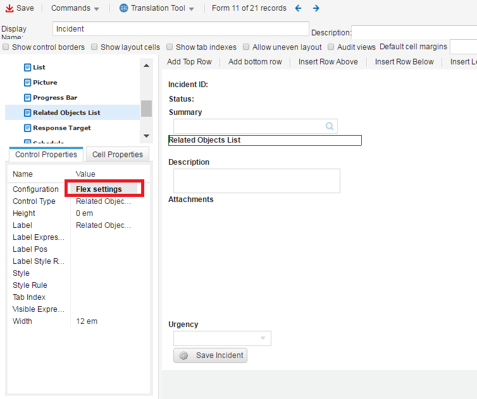The width and height of the screenshot is (477, 399).
Task: Select the Control Properties tab
Action: pyautogui.click(x=46, y=154)
